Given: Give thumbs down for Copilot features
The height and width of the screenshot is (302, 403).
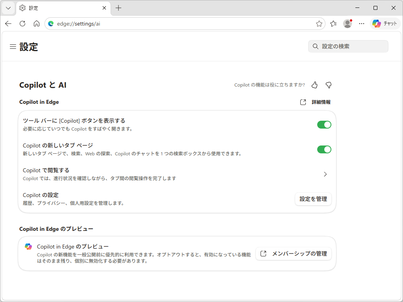Looking at the screenshot, I should pyautogui.click(x=329, y=85).
